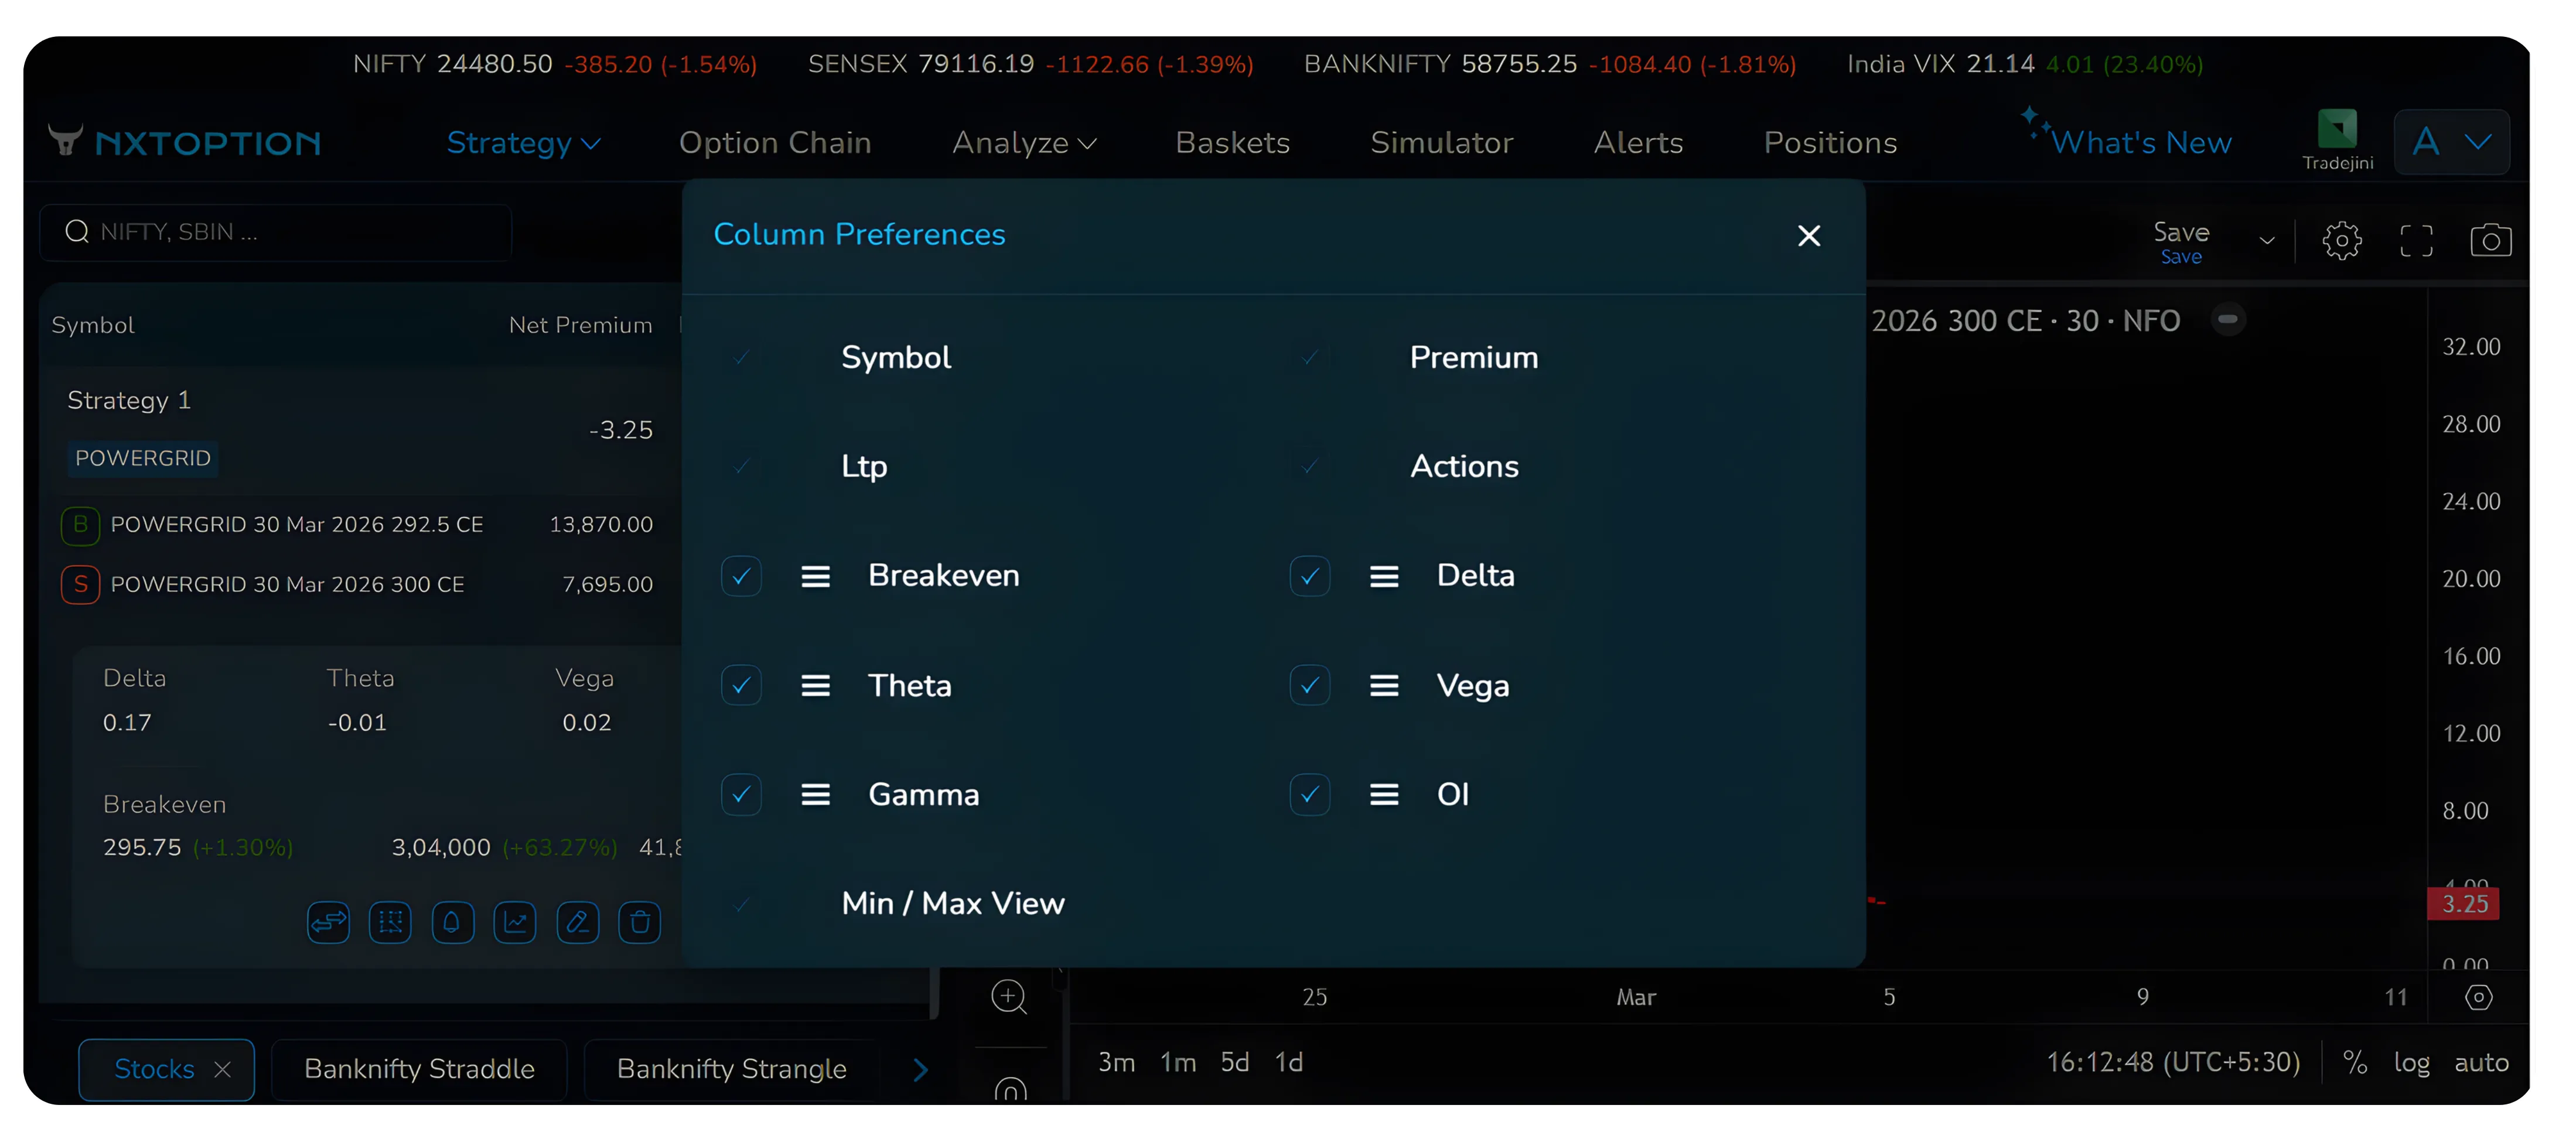
Task: Uncheck the Theta column checkbox
Action: click(741, 685)
